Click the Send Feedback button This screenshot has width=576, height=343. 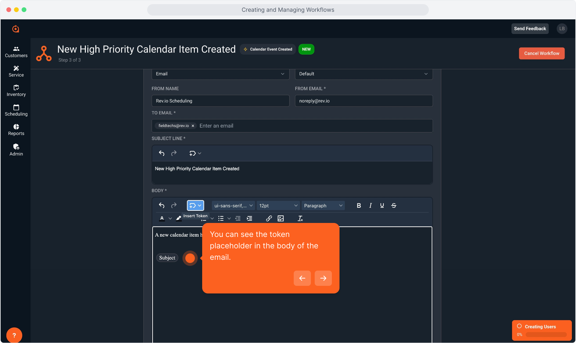pyautogui.click(x=530, y=29)
